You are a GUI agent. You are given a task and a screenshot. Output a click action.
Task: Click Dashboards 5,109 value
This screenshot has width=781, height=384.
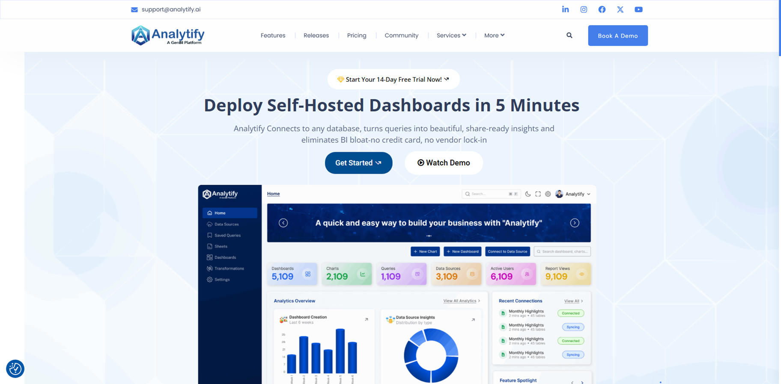coord(283,277)
